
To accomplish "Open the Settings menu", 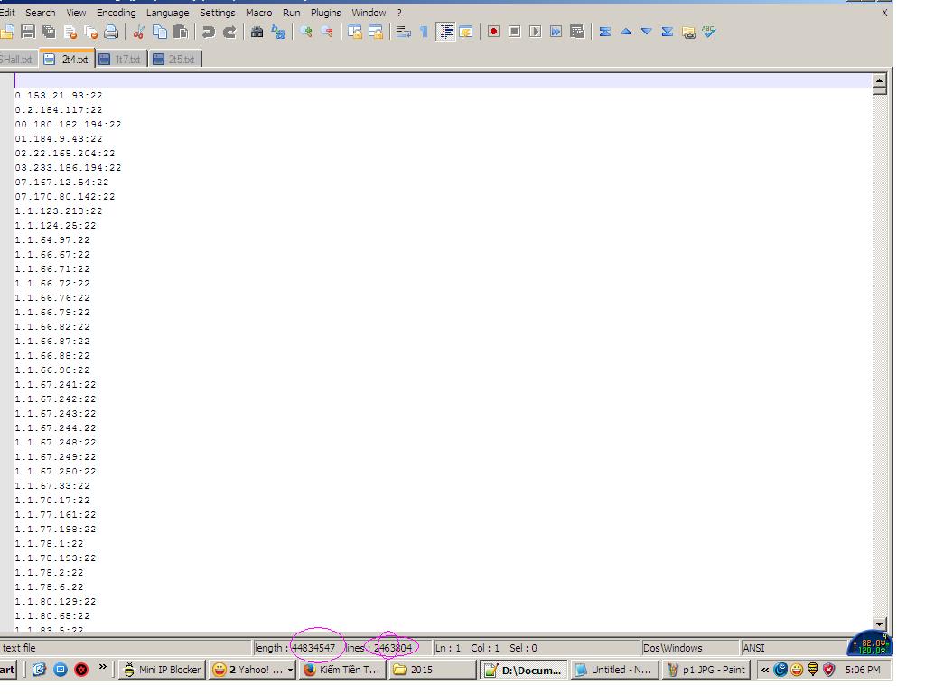I will coord(217,13).
